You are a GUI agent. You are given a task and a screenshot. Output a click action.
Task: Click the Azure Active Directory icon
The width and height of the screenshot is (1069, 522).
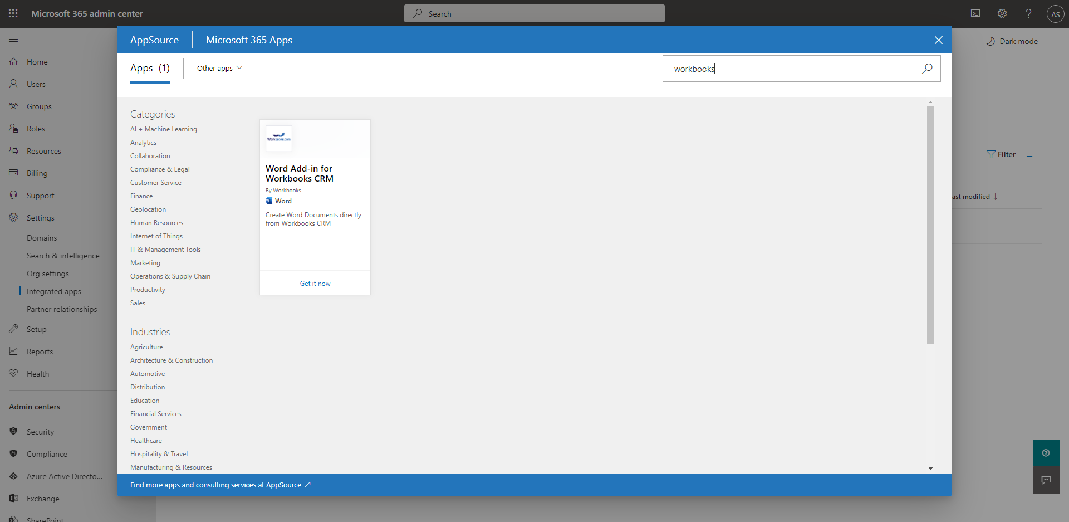13,476
